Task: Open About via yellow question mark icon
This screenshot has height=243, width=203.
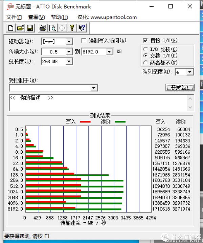Action: coord(72,28)
